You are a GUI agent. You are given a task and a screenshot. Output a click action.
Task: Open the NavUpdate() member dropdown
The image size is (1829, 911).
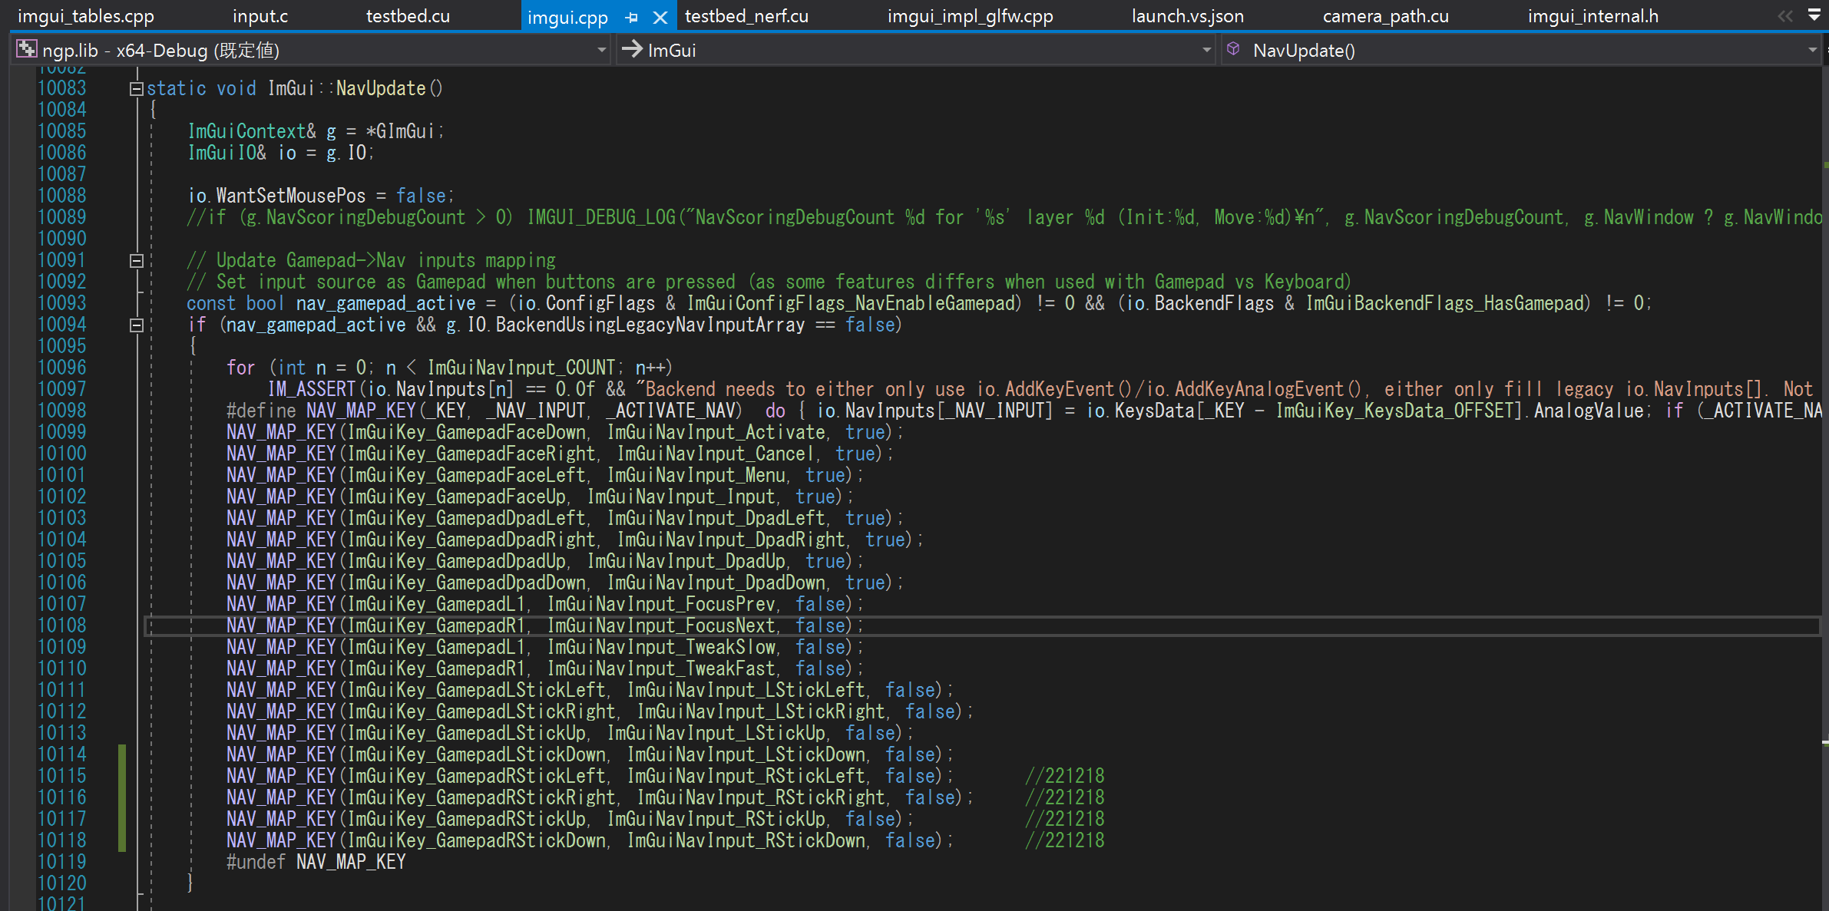pos(1812,50)
